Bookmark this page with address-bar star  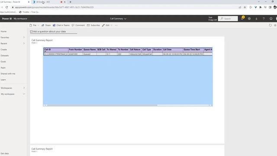pos(245,7)
